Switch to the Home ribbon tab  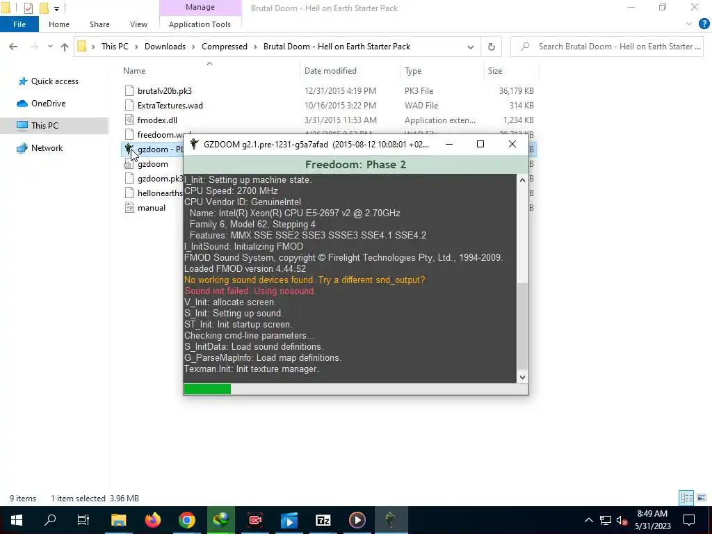click(x=59, y=24)
